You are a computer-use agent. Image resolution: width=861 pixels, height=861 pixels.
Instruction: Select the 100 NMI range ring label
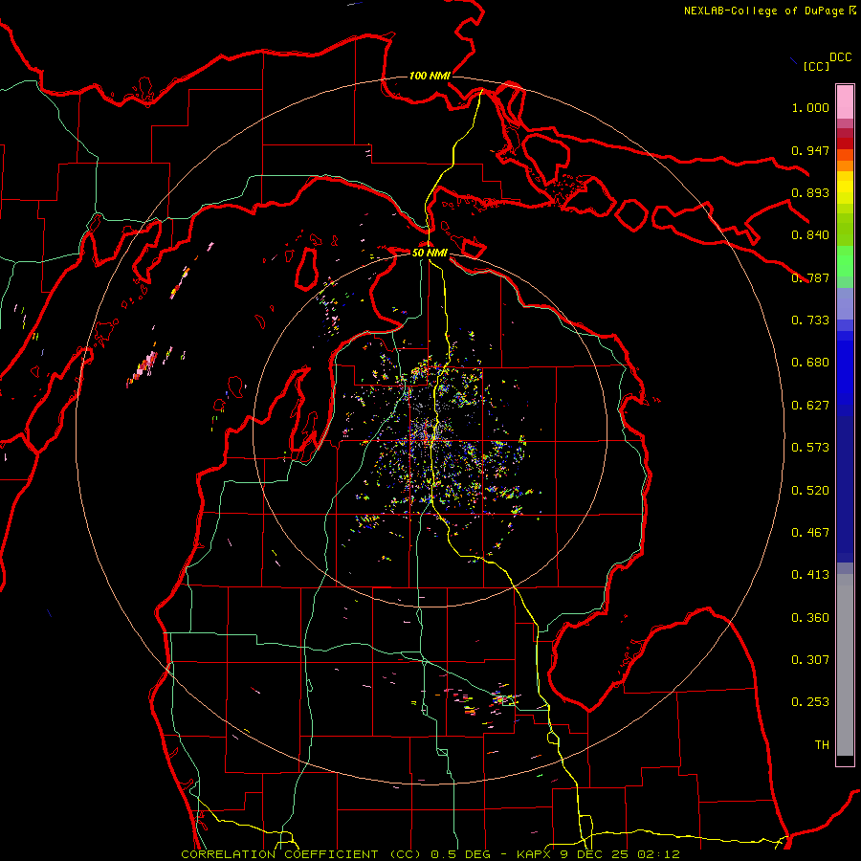pos(430,76)
